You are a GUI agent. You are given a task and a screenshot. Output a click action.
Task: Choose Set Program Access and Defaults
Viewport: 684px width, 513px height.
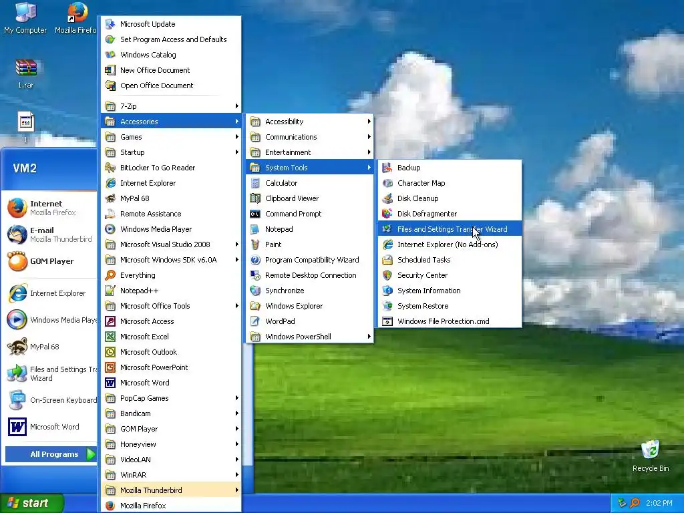point(171,39)
